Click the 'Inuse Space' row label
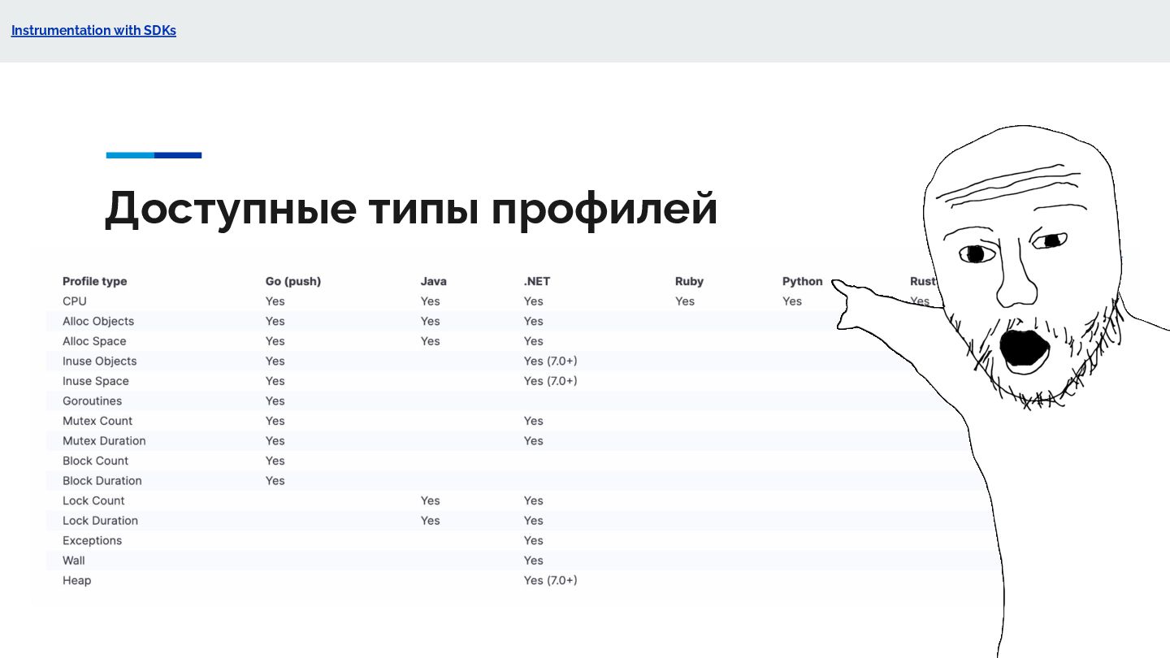Screen dimensions: 1170x658 (x=96, y=381)
